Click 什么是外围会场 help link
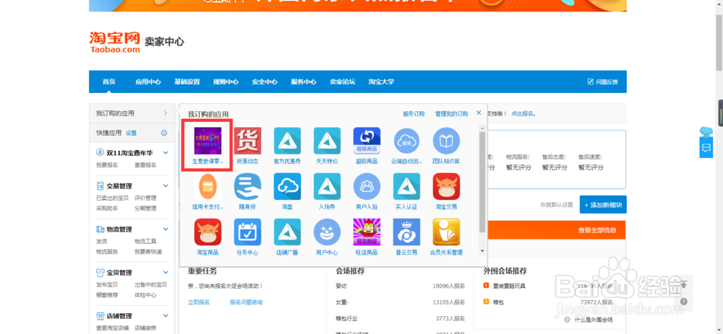 pos(594,320)
